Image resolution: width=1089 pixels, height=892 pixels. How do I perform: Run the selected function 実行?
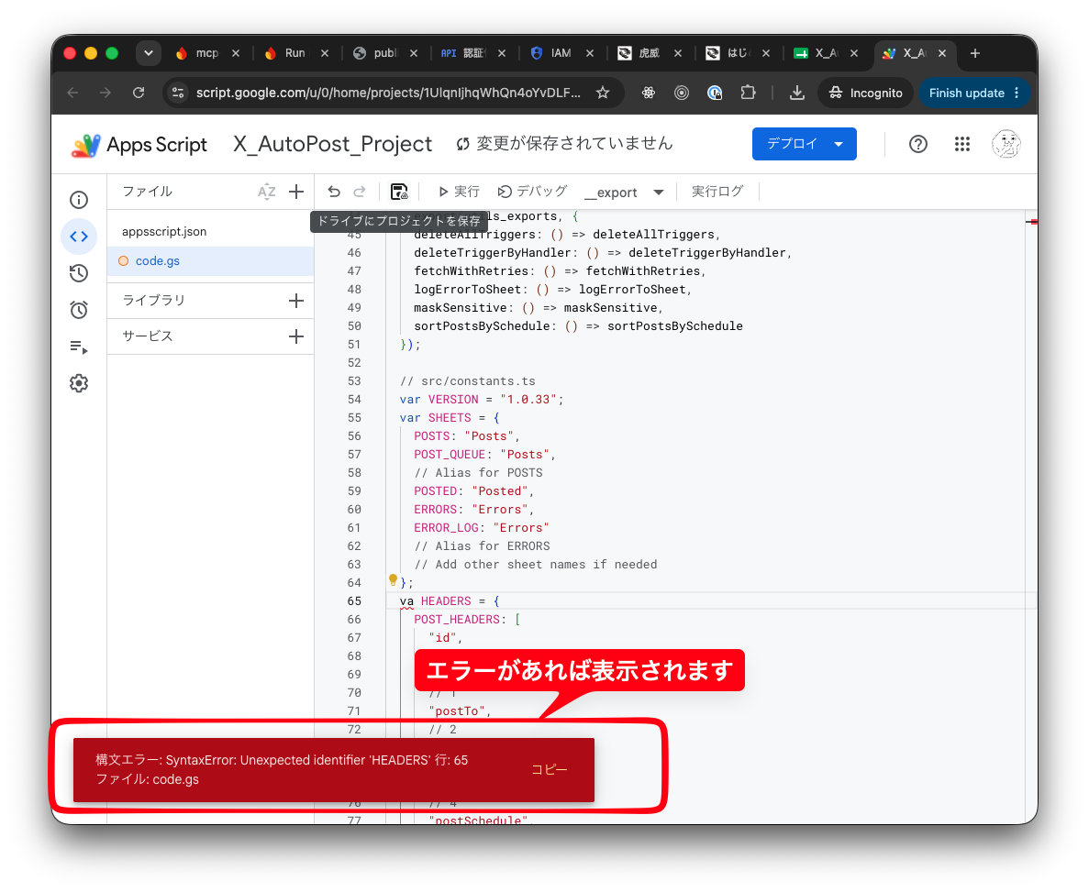coord(459,192)
